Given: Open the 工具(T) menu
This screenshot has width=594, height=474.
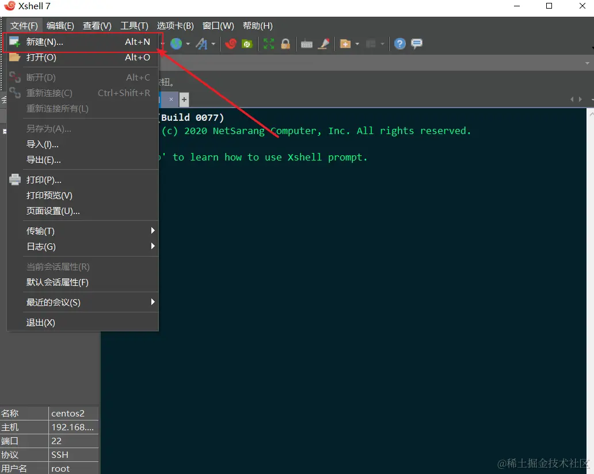Looking at the screenshot, I should [134, 26].
